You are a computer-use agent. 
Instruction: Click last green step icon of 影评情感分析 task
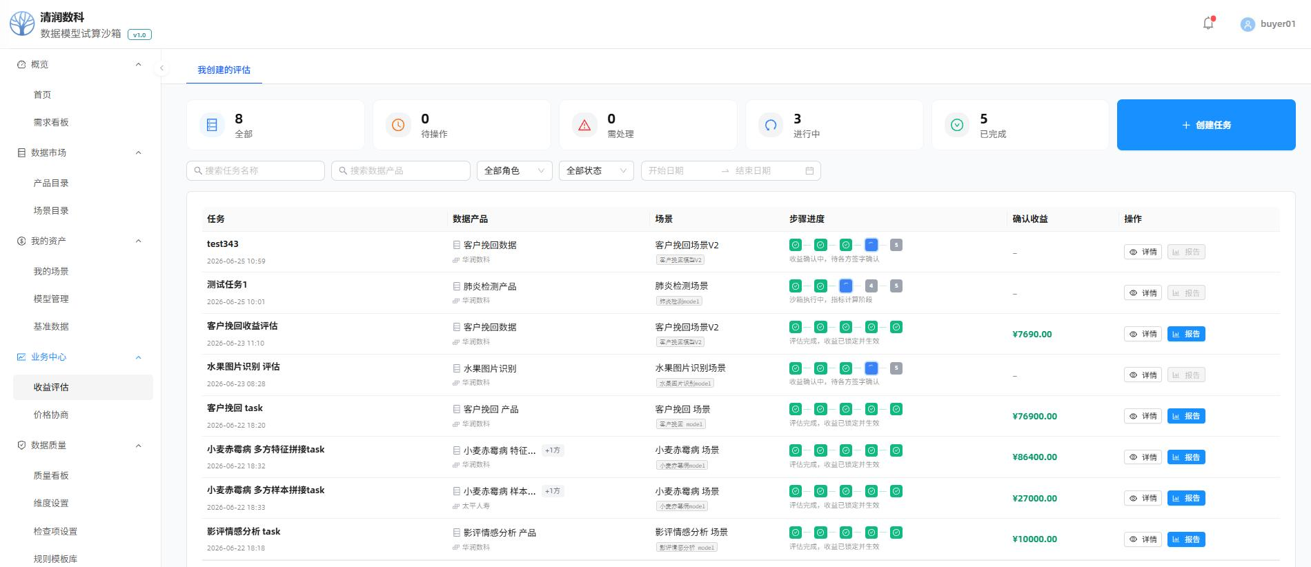point(896,533)
